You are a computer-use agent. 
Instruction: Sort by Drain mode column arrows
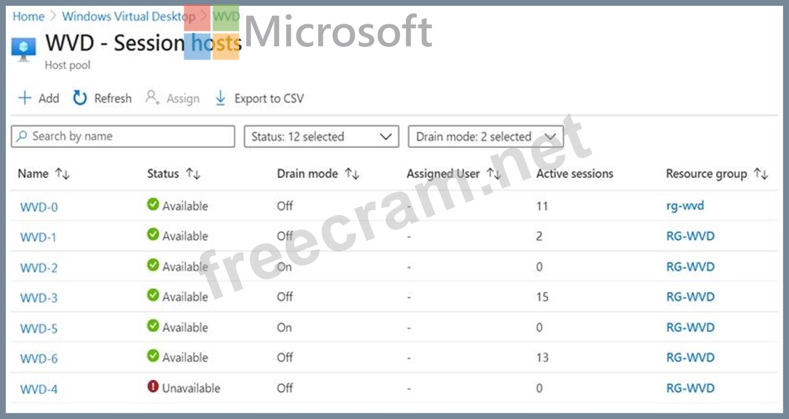[x=352, y=174]
